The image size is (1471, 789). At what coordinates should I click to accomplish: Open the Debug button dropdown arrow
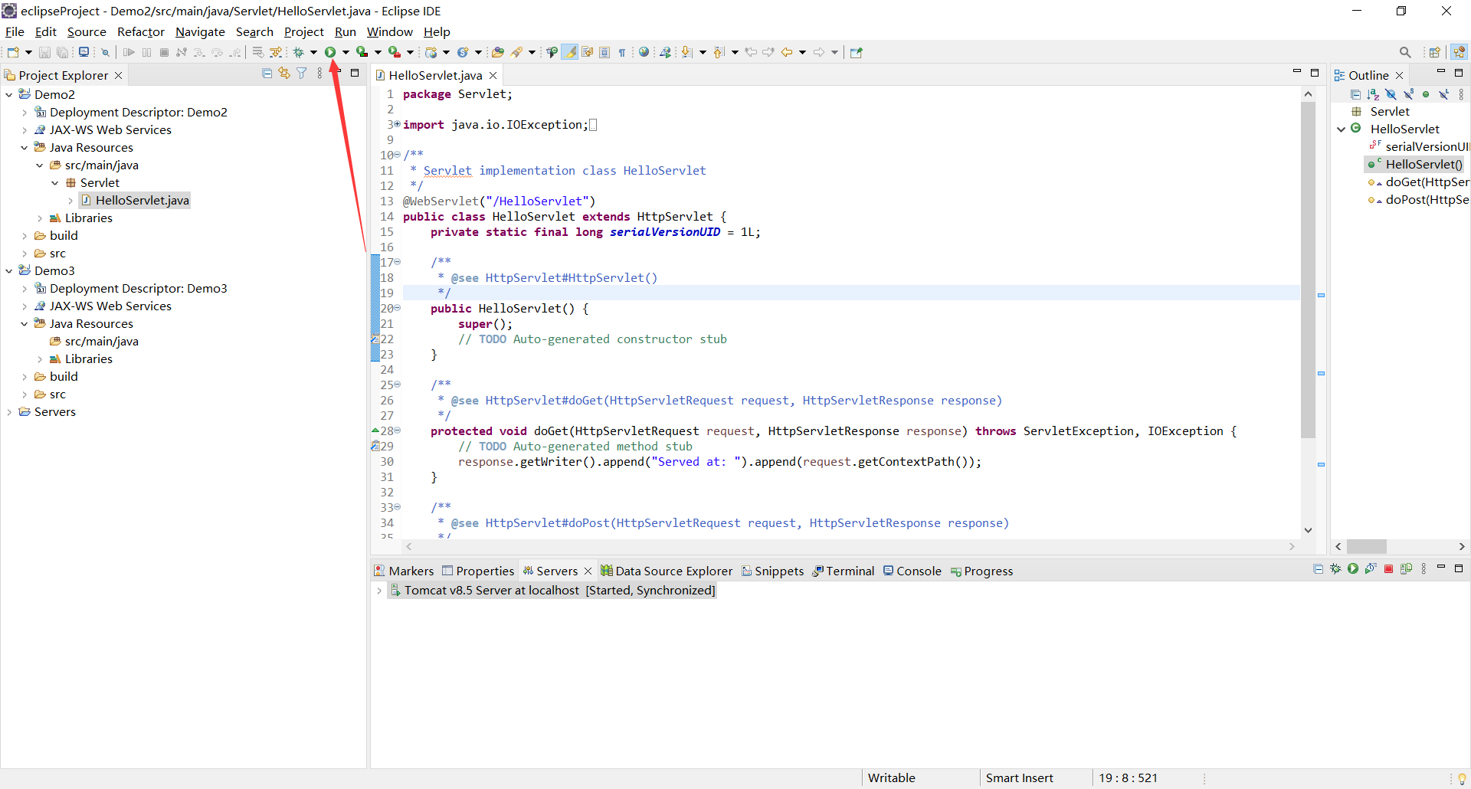click(x=313, y=52)
